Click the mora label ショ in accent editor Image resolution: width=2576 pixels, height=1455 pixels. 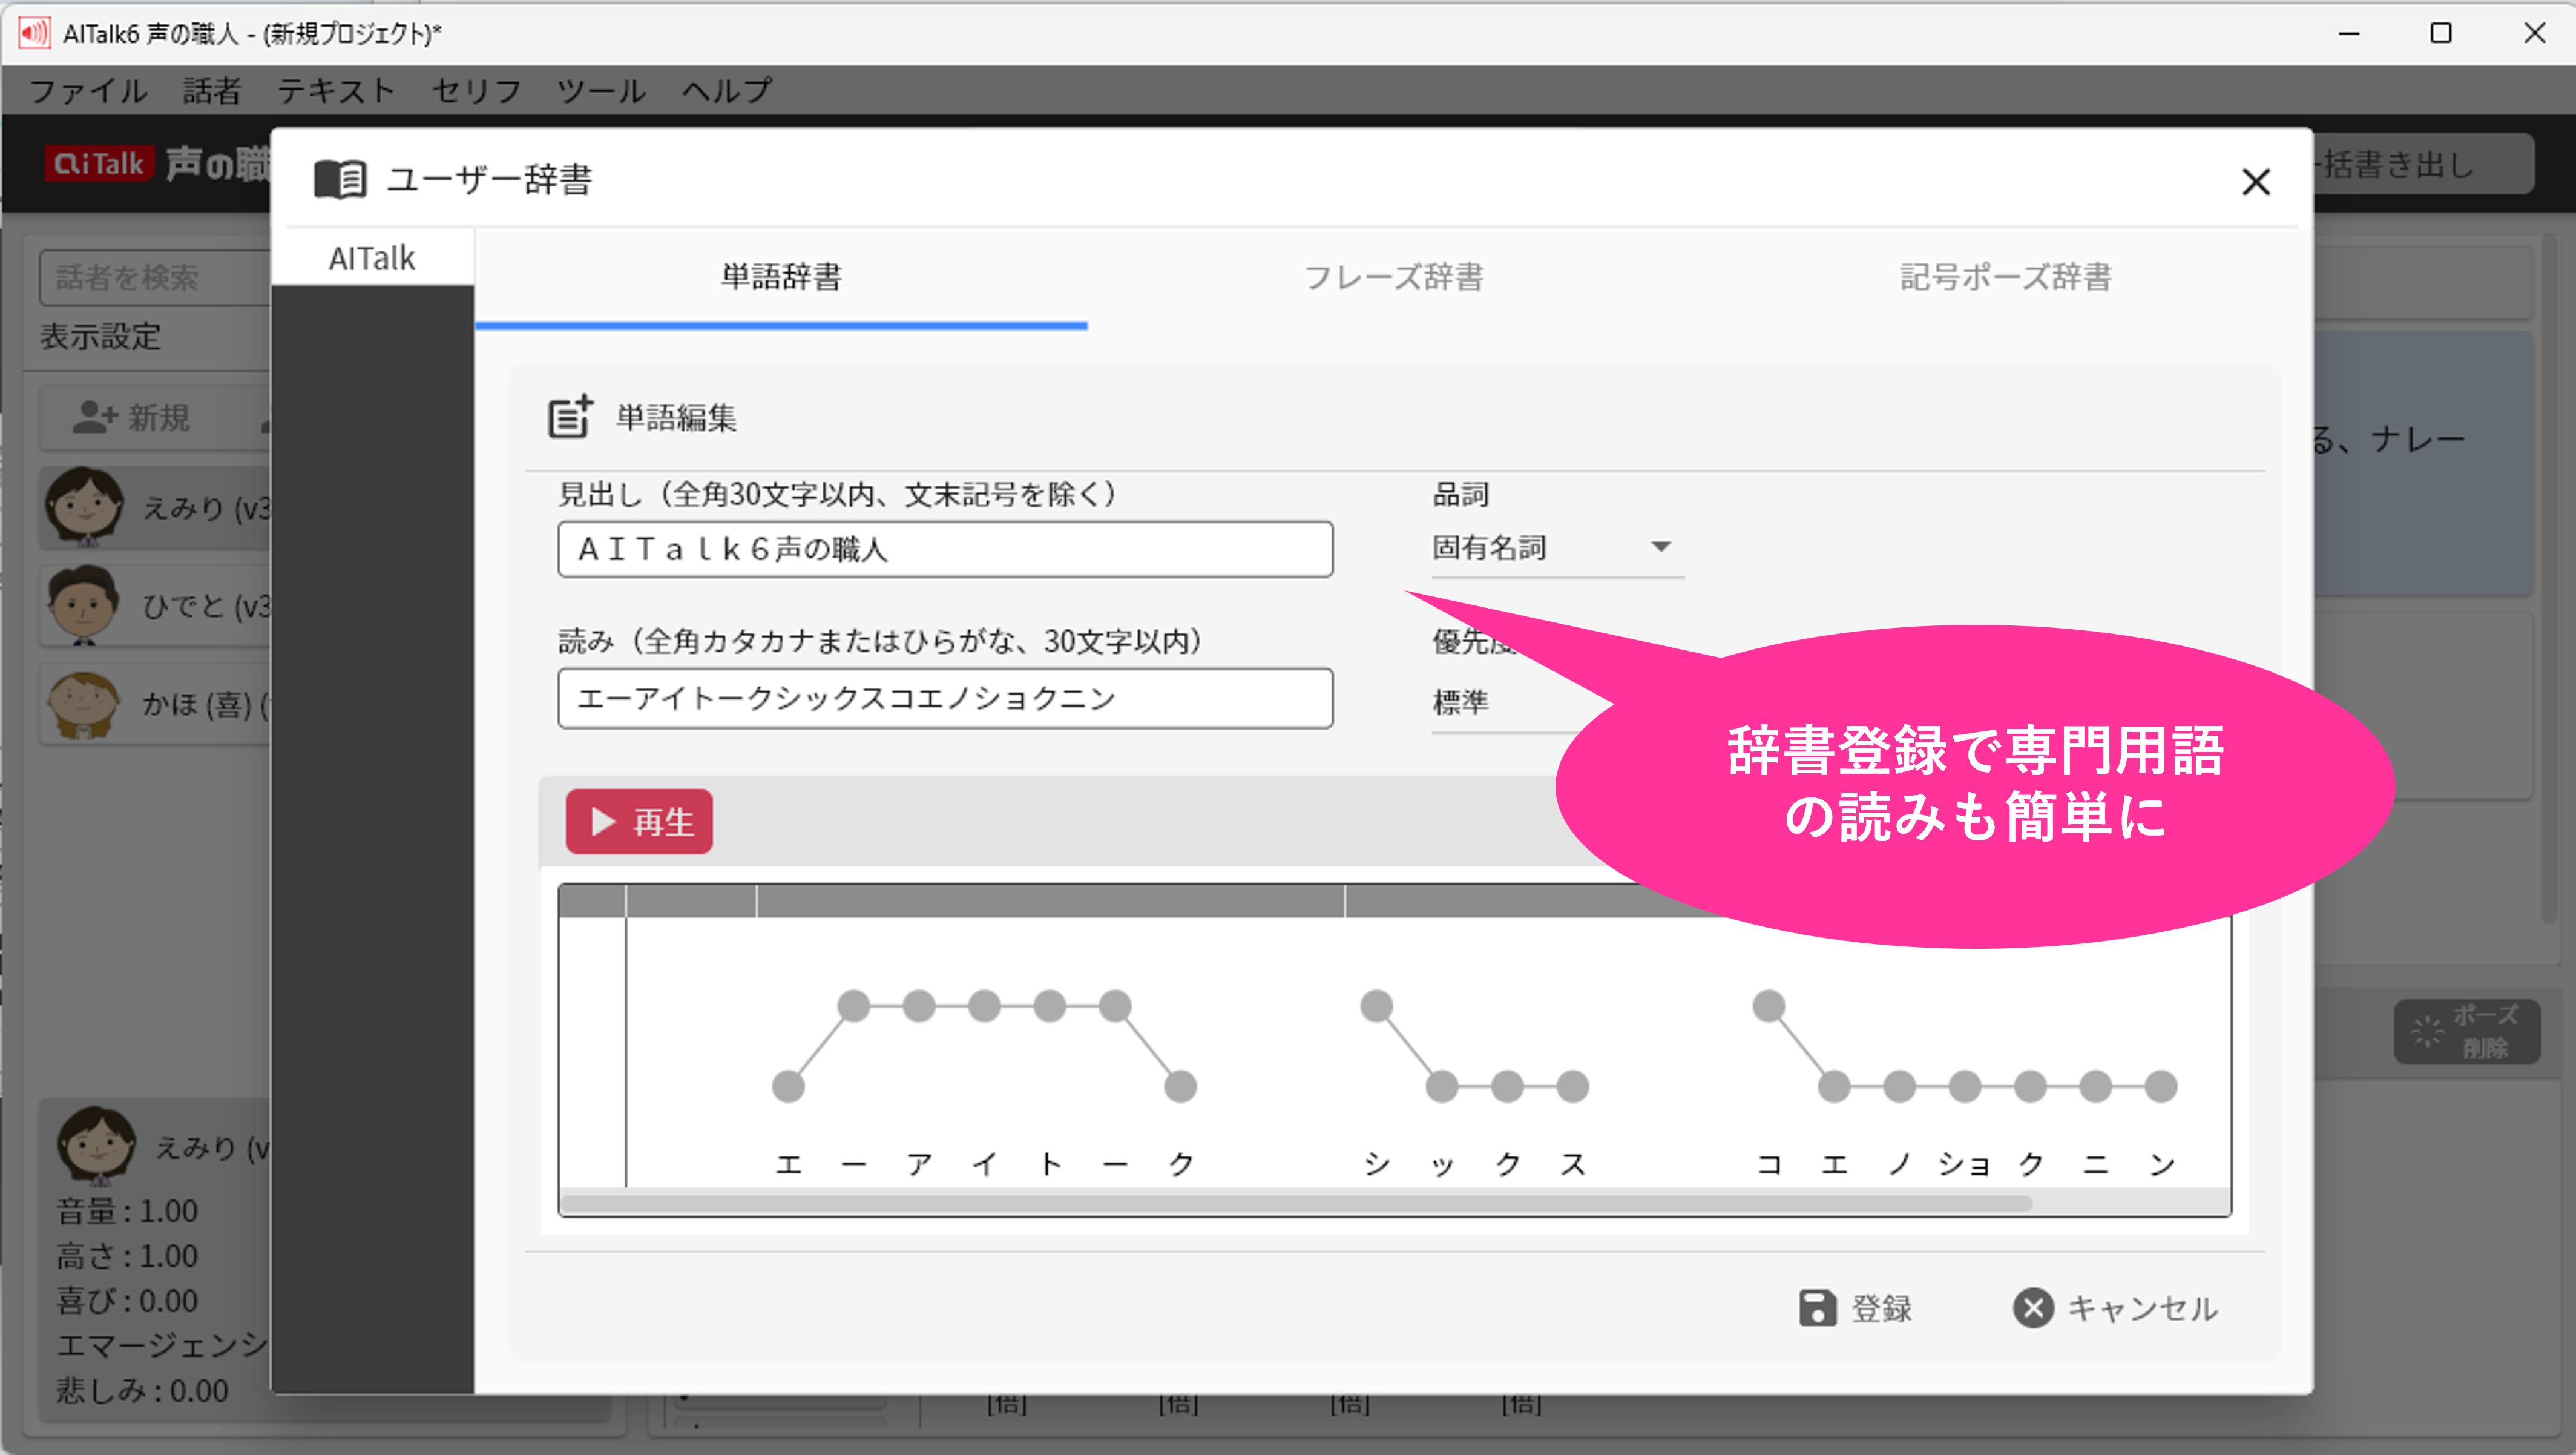(1964, 1165)
